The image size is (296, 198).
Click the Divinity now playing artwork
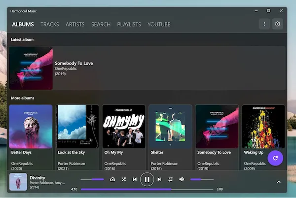point(18,182)
